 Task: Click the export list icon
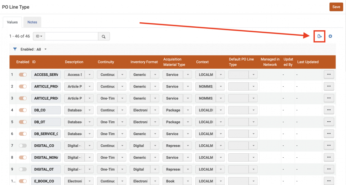pyautogui.click(x=319, y=36)
